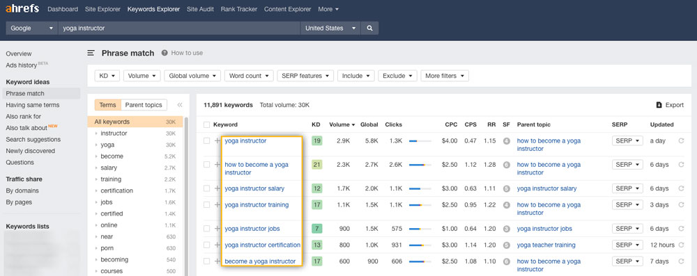Click the How to use help icon
This screenshot has height=276, width=697.
164,53
